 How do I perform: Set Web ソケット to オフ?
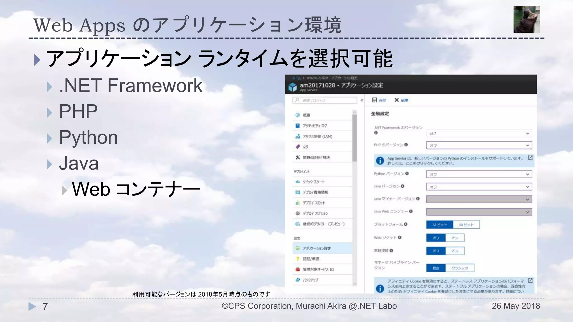tap(436, 238)
